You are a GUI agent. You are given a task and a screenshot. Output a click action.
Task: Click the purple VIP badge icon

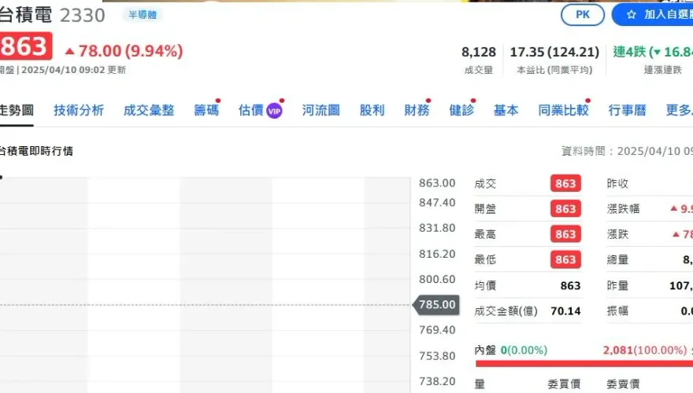275,111
